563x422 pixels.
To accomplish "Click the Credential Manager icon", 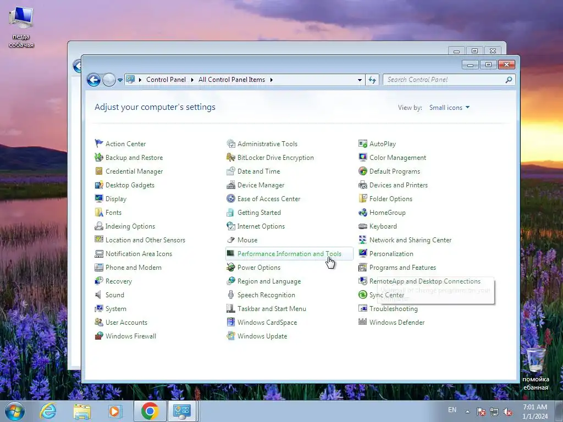I will pos(99,171).
